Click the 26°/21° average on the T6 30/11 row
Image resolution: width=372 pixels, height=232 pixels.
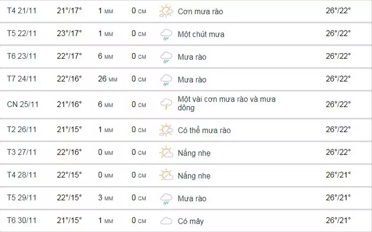click(338, 220)
